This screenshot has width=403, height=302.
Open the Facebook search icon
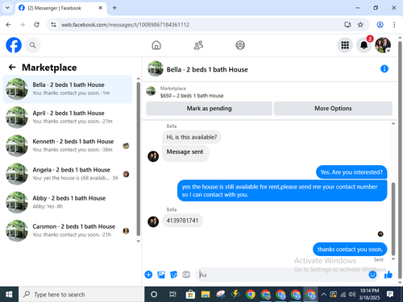[x=32, y=45]
